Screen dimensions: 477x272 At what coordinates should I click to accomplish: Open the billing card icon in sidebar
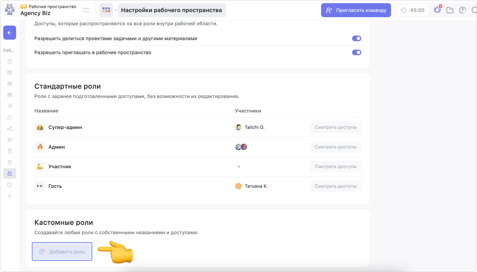tap(10, 73)
